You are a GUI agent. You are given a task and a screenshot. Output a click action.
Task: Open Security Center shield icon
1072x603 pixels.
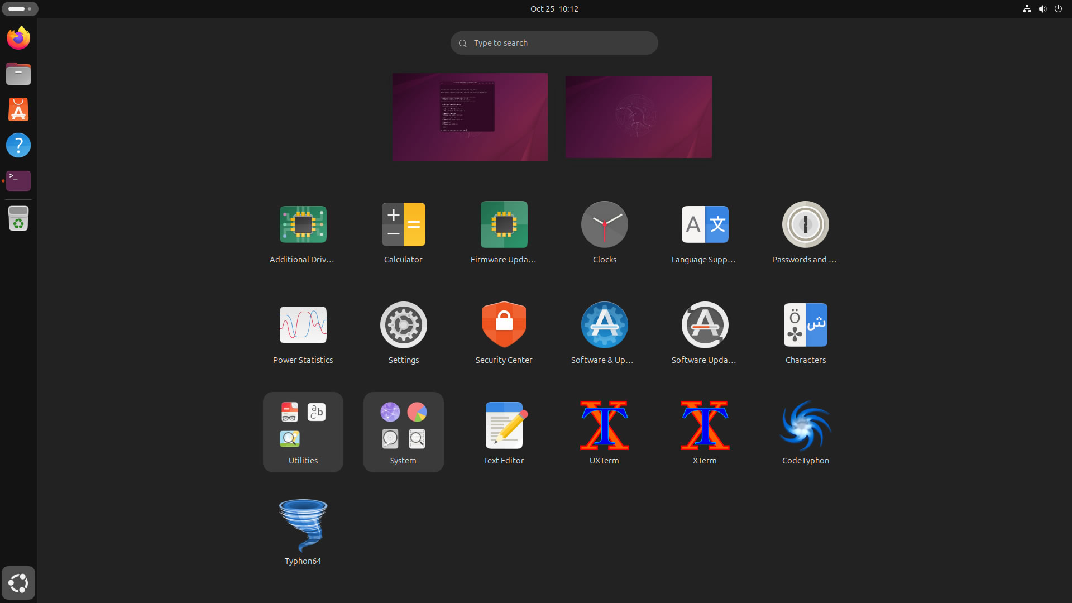(504, 325)
